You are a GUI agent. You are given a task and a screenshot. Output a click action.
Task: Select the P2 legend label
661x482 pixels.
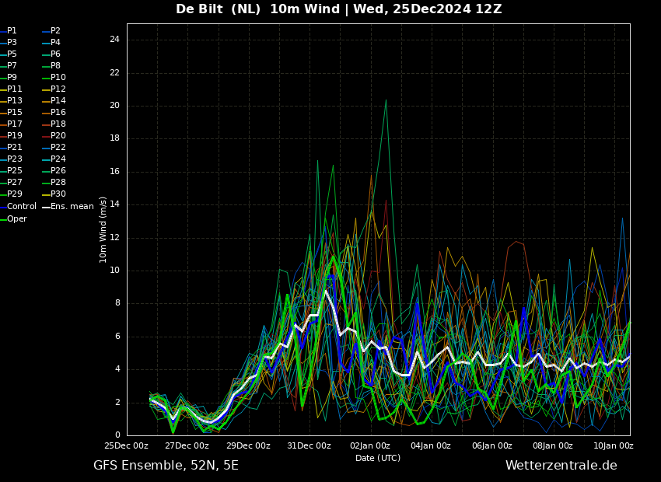[x=55, y=31]
